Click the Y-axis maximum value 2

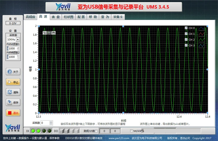coord(36,26)
